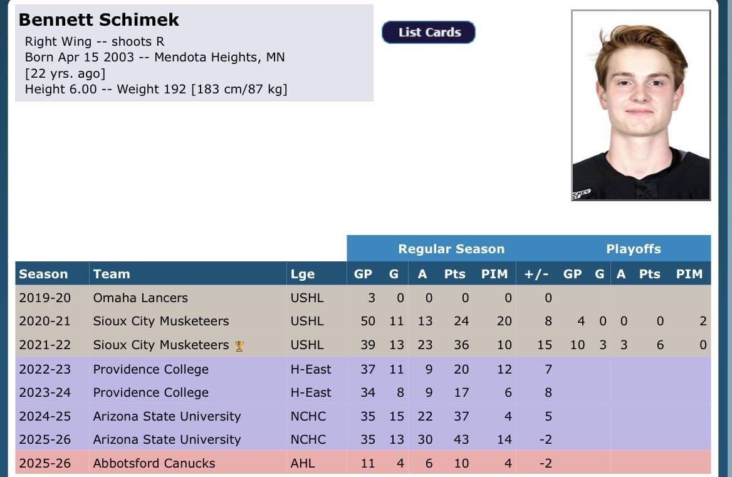Click Arizona State University in the 2024-25 row
This screenshot has height=477, width=732.
click(167, 416)
